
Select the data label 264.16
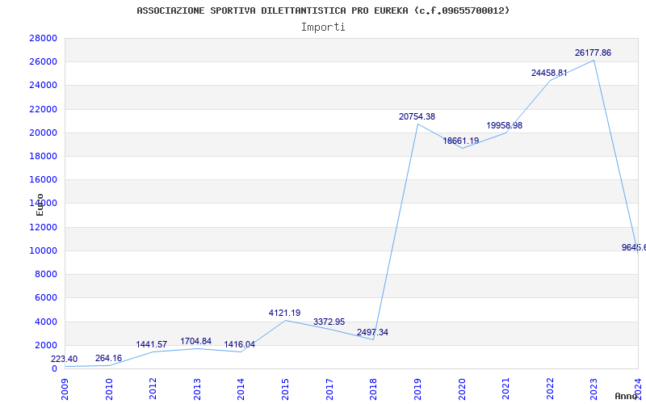click(108, 358)
